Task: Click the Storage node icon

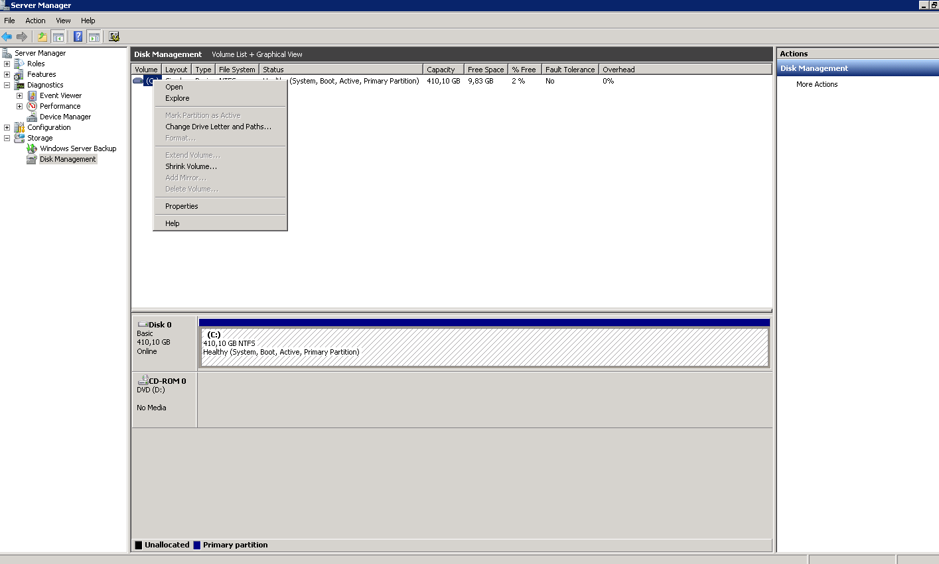Action: click(x=19, y=138)
